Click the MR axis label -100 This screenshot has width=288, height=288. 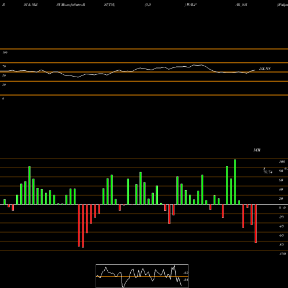tap(282, 254)
